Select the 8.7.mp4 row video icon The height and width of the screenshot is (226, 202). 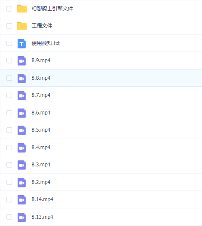click(x=21, y=96)
